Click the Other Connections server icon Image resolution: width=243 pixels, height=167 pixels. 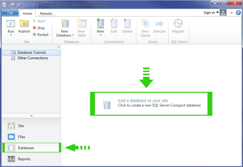[x=13, y=58]
